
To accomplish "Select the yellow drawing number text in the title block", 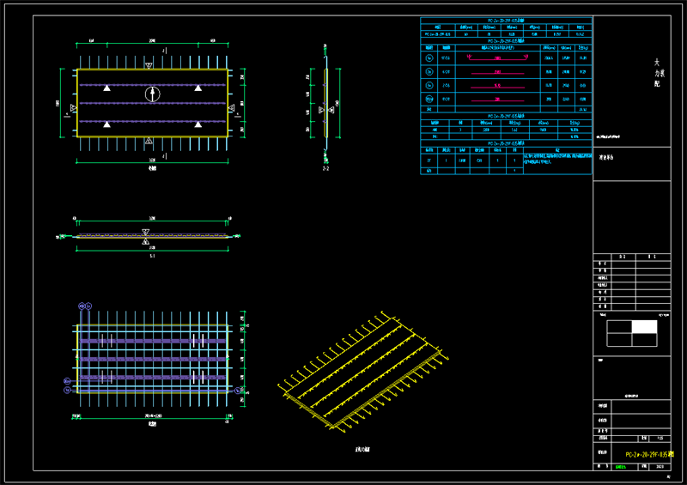I will coord(649,455).
